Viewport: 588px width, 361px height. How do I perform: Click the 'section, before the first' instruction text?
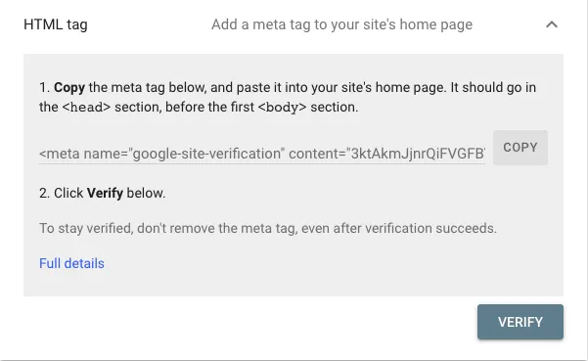point(185,108)
